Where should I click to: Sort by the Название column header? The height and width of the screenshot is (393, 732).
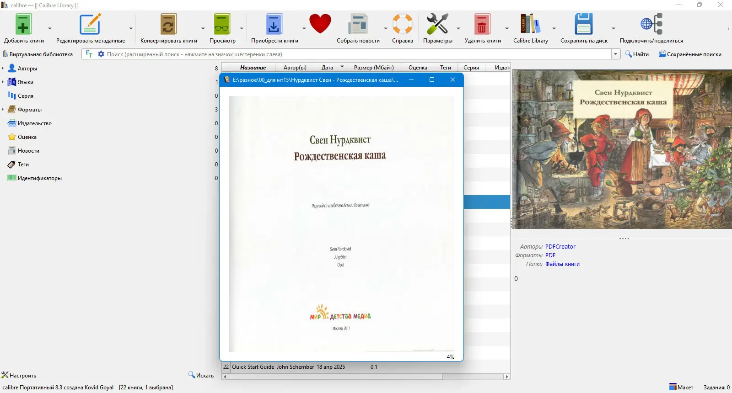[253, 68]
